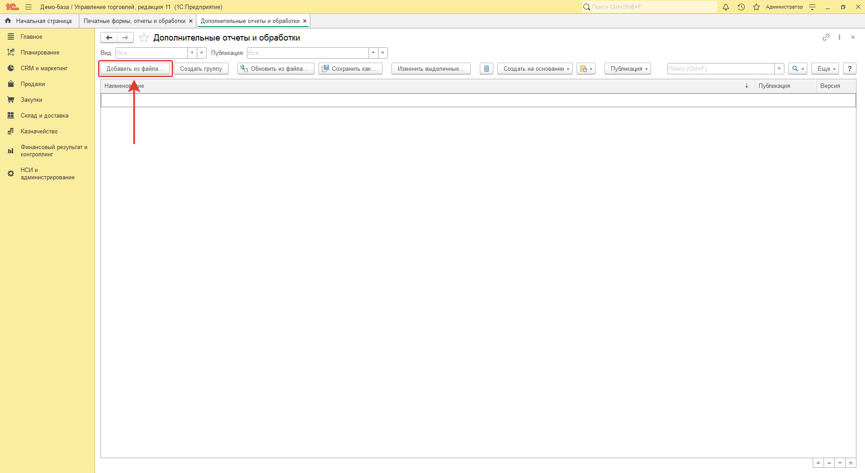865x473 pixels.
Task: Open НСИ и администрирование section
Action: tap(47, 173)
